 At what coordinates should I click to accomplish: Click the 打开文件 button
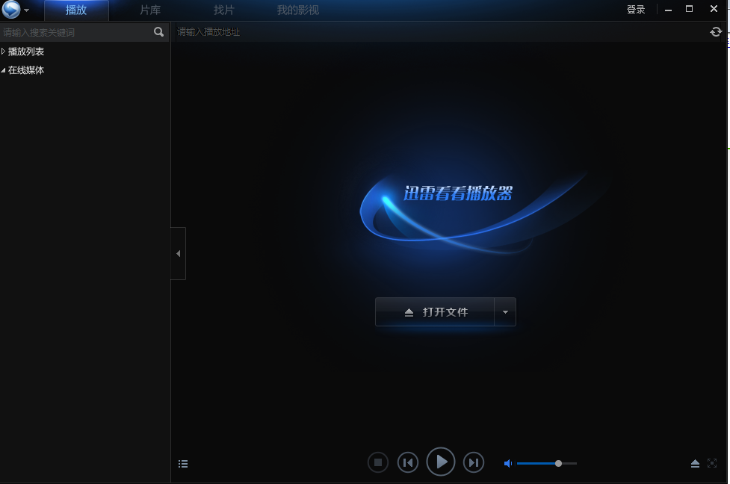(435, 312)
